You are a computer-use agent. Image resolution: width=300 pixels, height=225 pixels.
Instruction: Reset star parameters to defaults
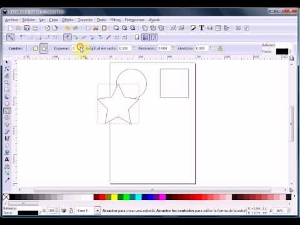click(x=221, y=48)
